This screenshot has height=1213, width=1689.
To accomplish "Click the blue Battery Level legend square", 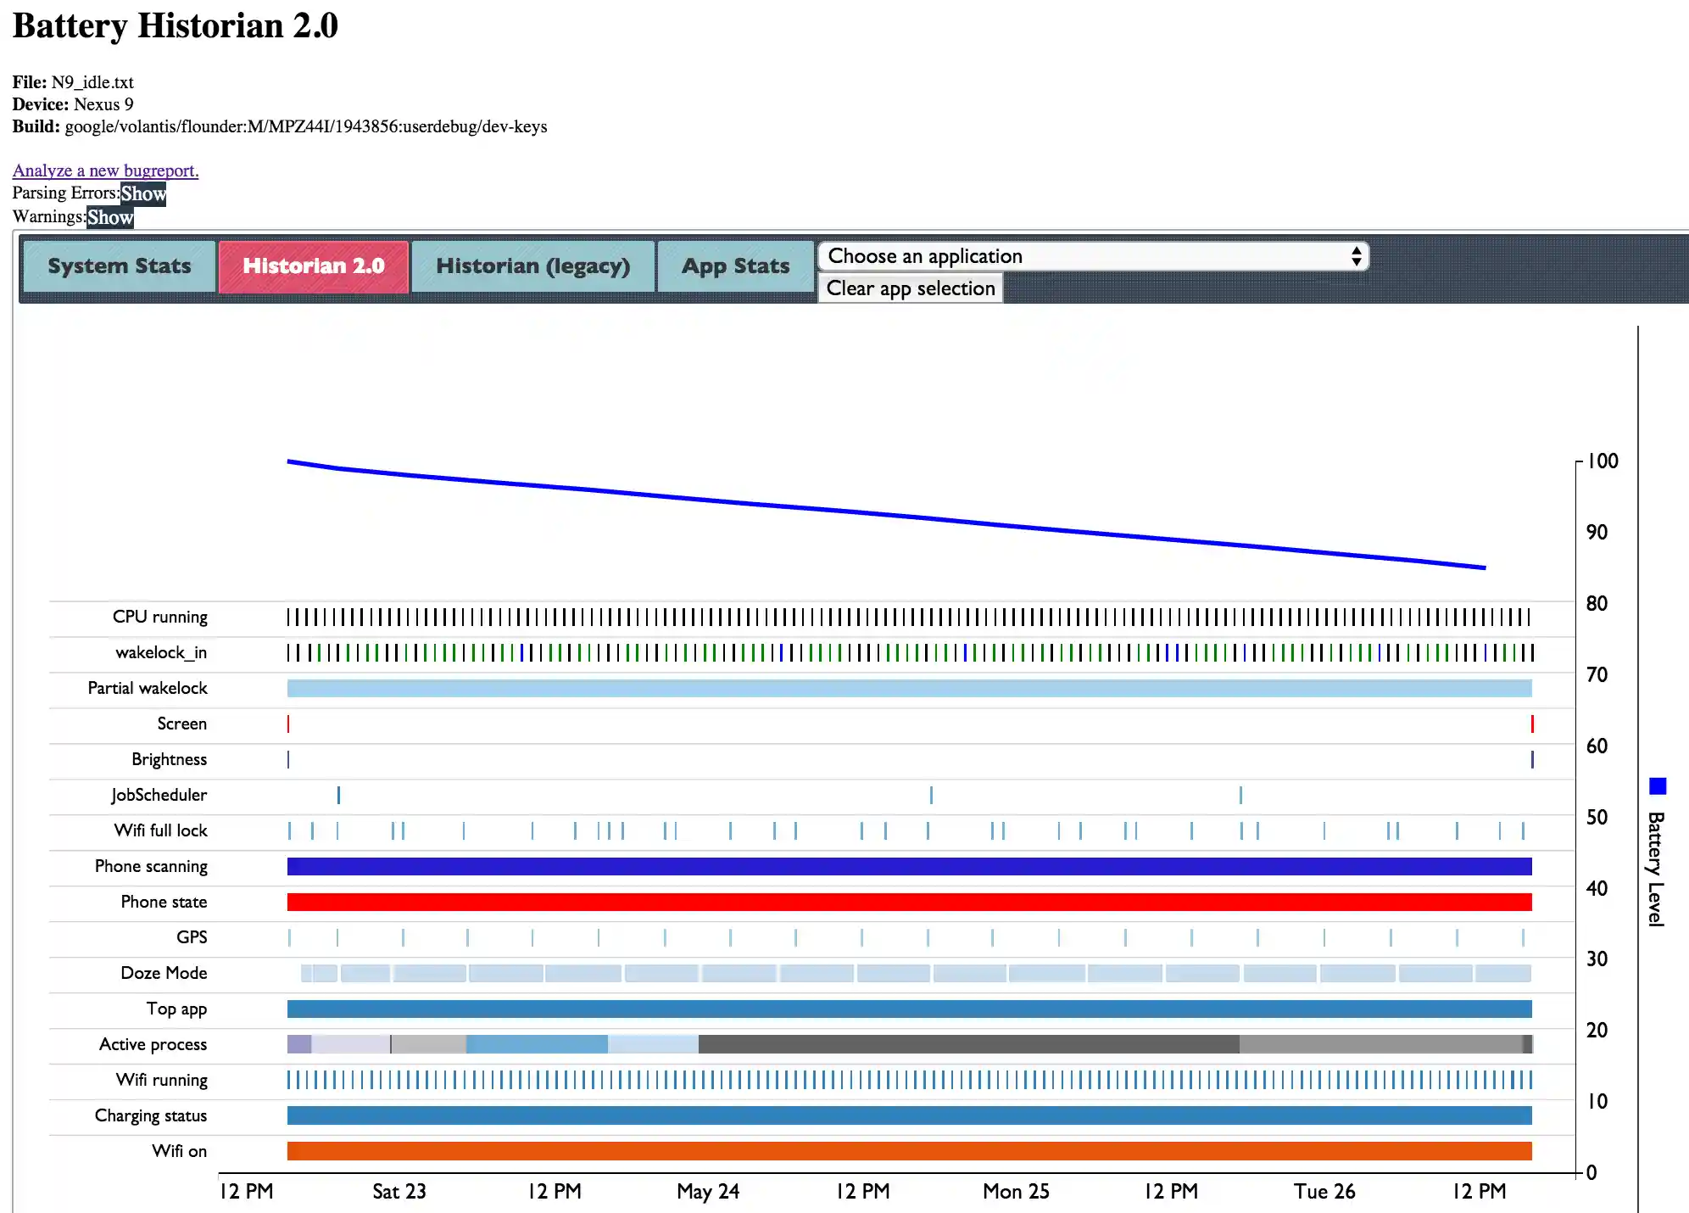I will pos(1658,786).
